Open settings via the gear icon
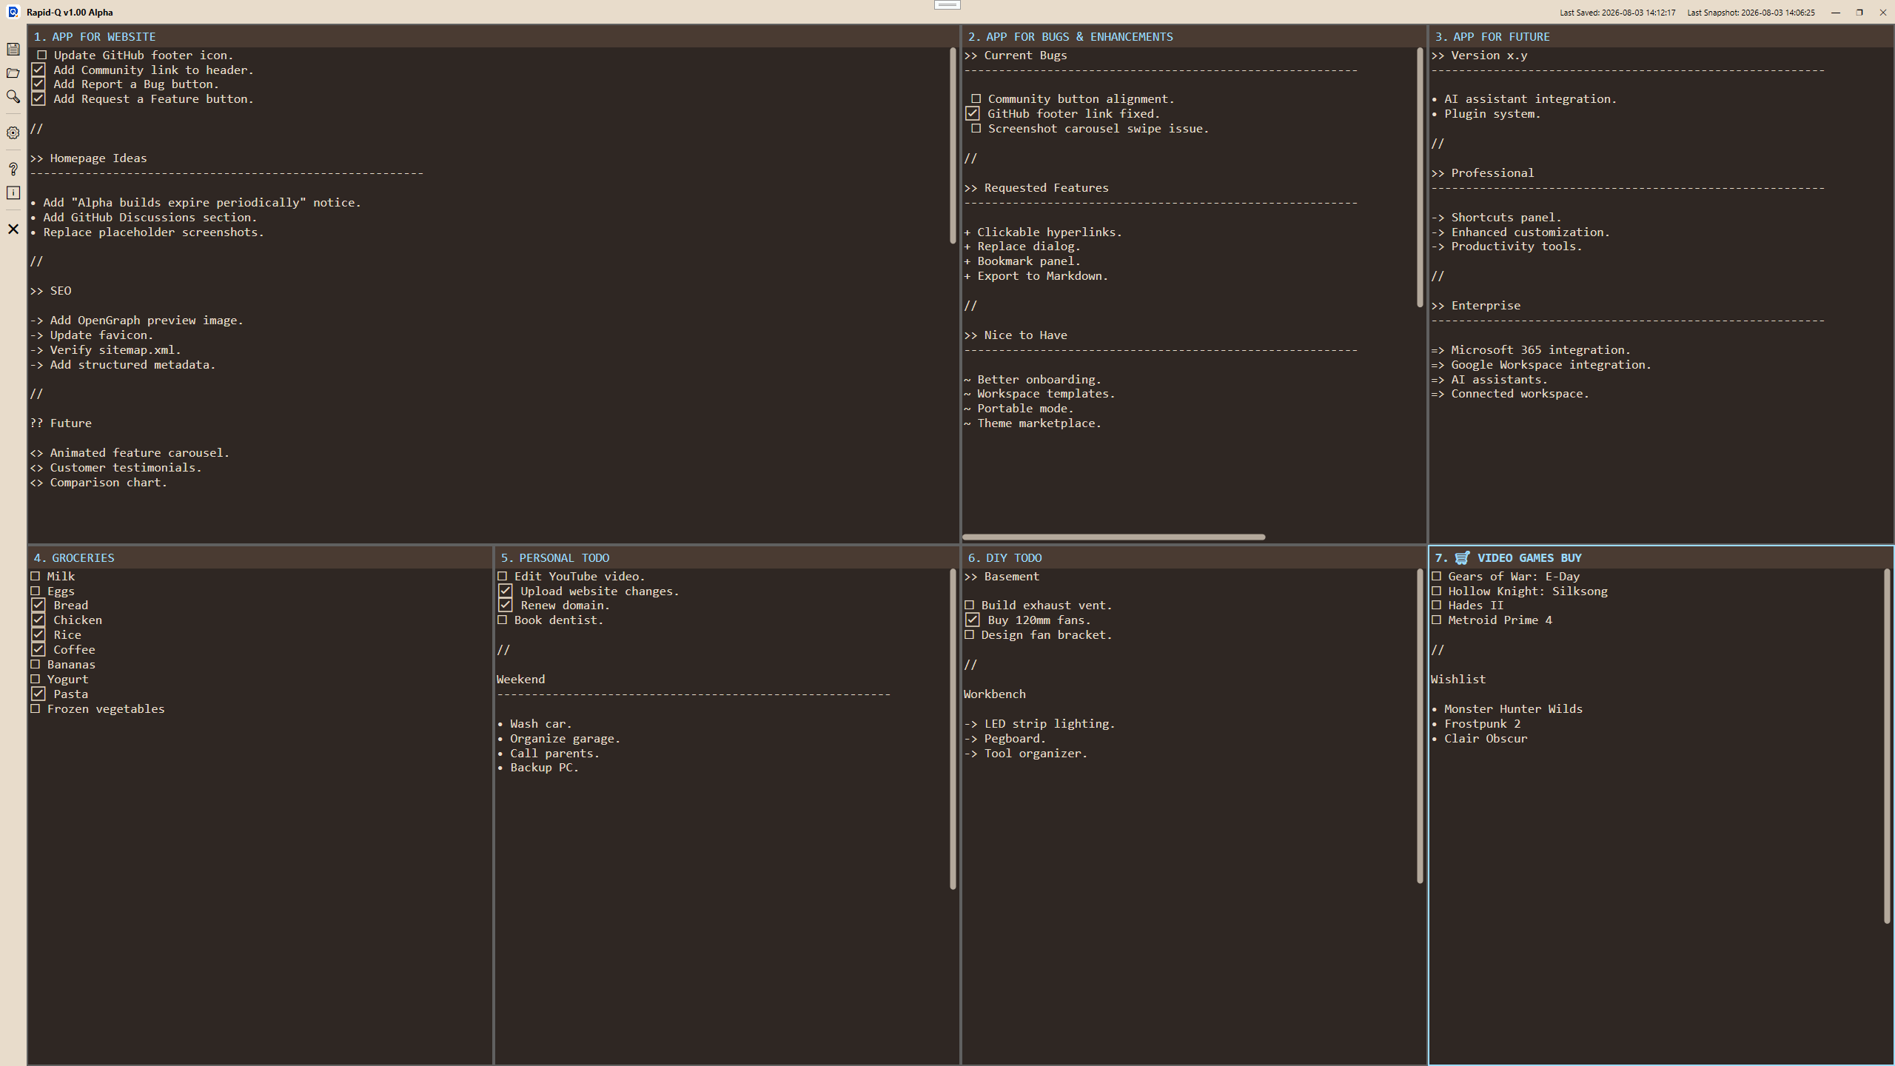 pyautogui.click(x=13, y=133)
